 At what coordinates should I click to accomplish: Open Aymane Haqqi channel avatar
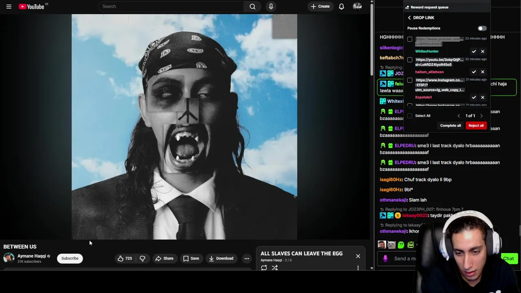tap(9, 258)
